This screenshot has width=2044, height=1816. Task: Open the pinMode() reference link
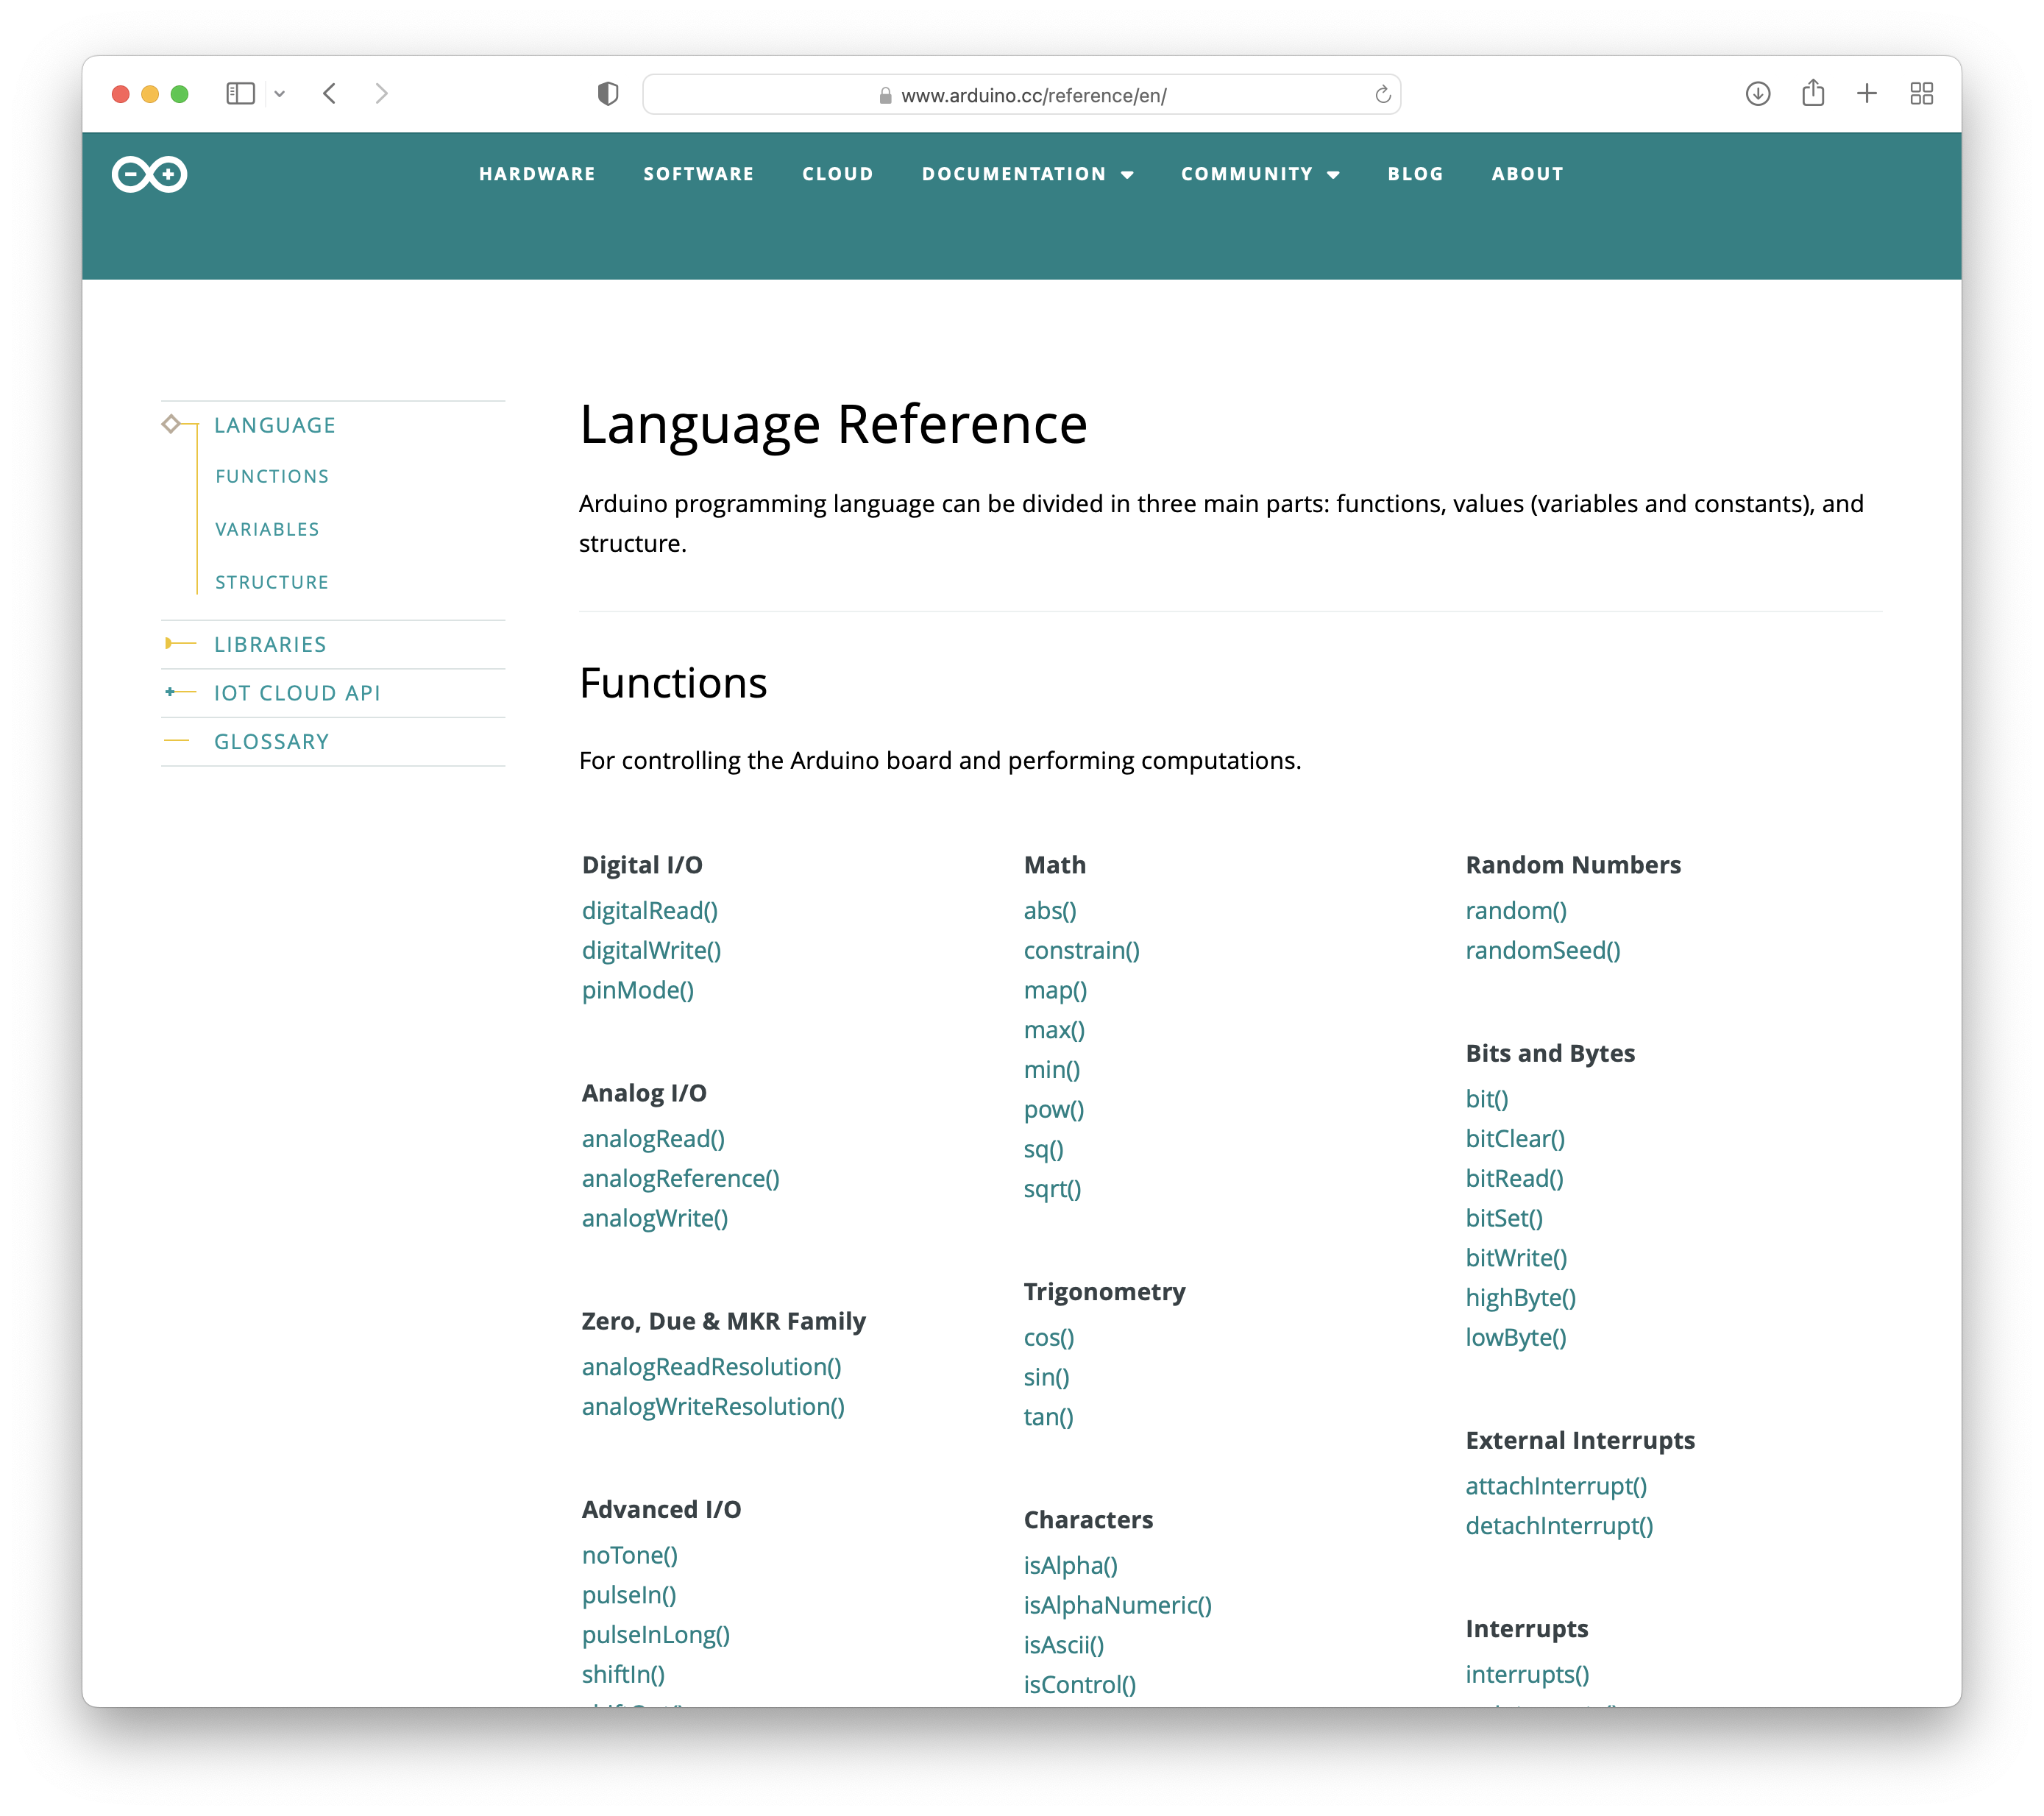(638, 990)
